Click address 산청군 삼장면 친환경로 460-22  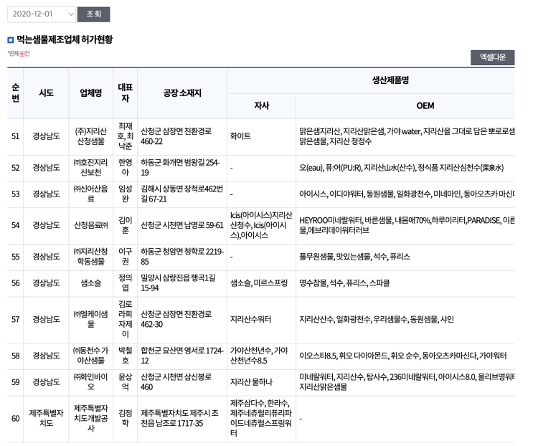pyautogui.click(x=176, y=136)
